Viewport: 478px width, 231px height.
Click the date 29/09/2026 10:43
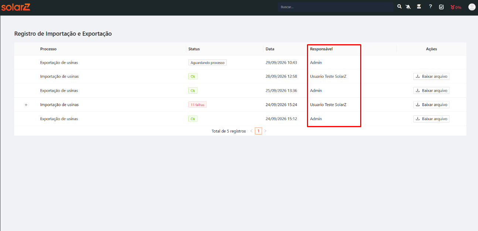tap(281, 63)
